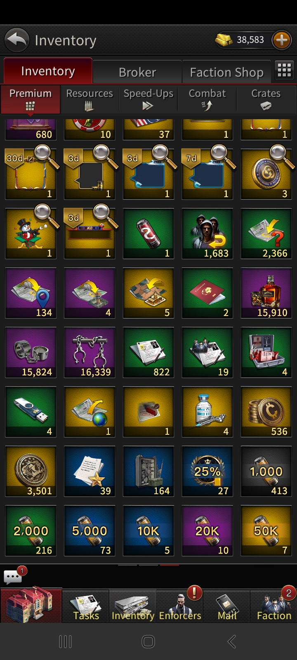Select the 25% boost badge item

click(x=207, y=471)
